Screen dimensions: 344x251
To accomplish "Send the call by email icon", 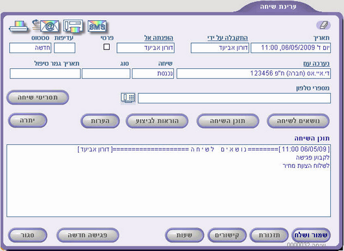I will (x=45, y=26).
